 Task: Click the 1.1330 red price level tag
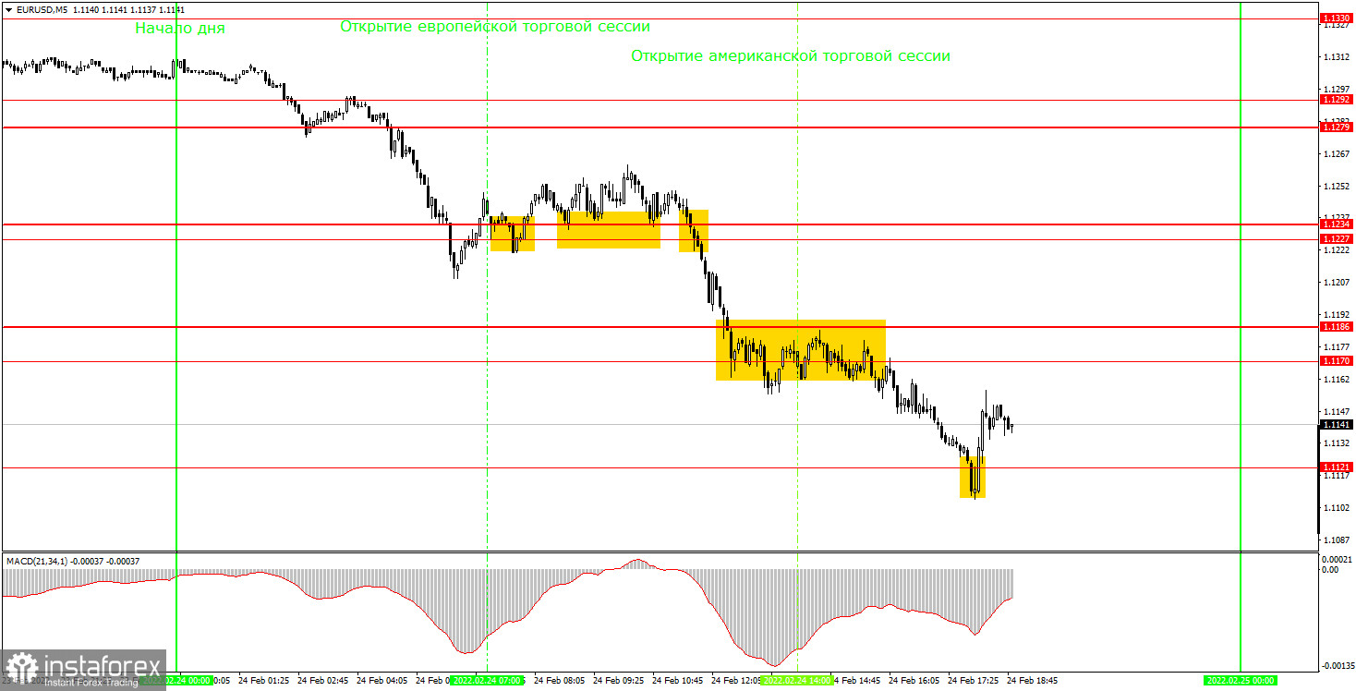1336,18
